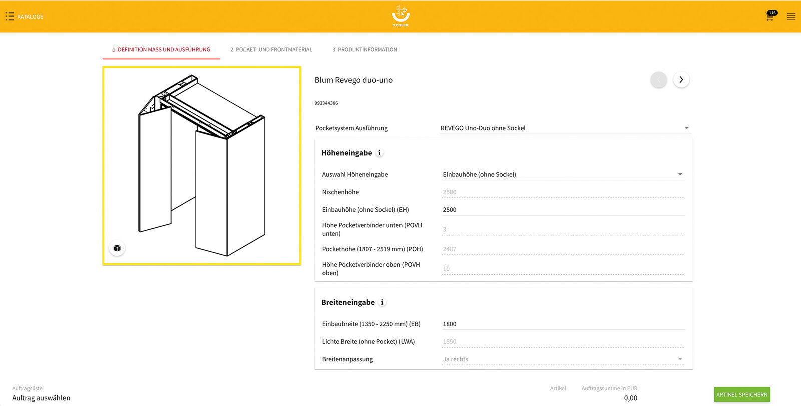The height and width of the screenshot is (406, 801).
Task: Open the Kataloge list icon
Action: [10, 17]
